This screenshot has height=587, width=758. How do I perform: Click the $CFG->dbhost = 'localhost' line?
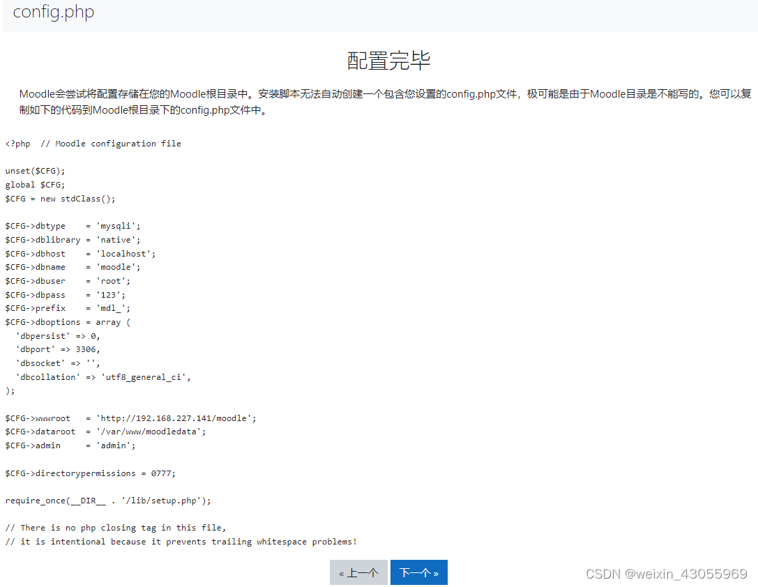[80, 254]
